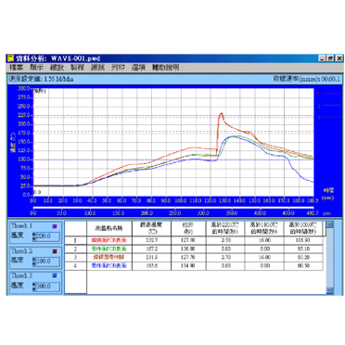Click legend entry 1 with red line

[x=329, y=94]
